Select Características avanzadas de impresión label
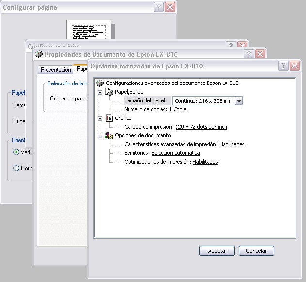 171,144
